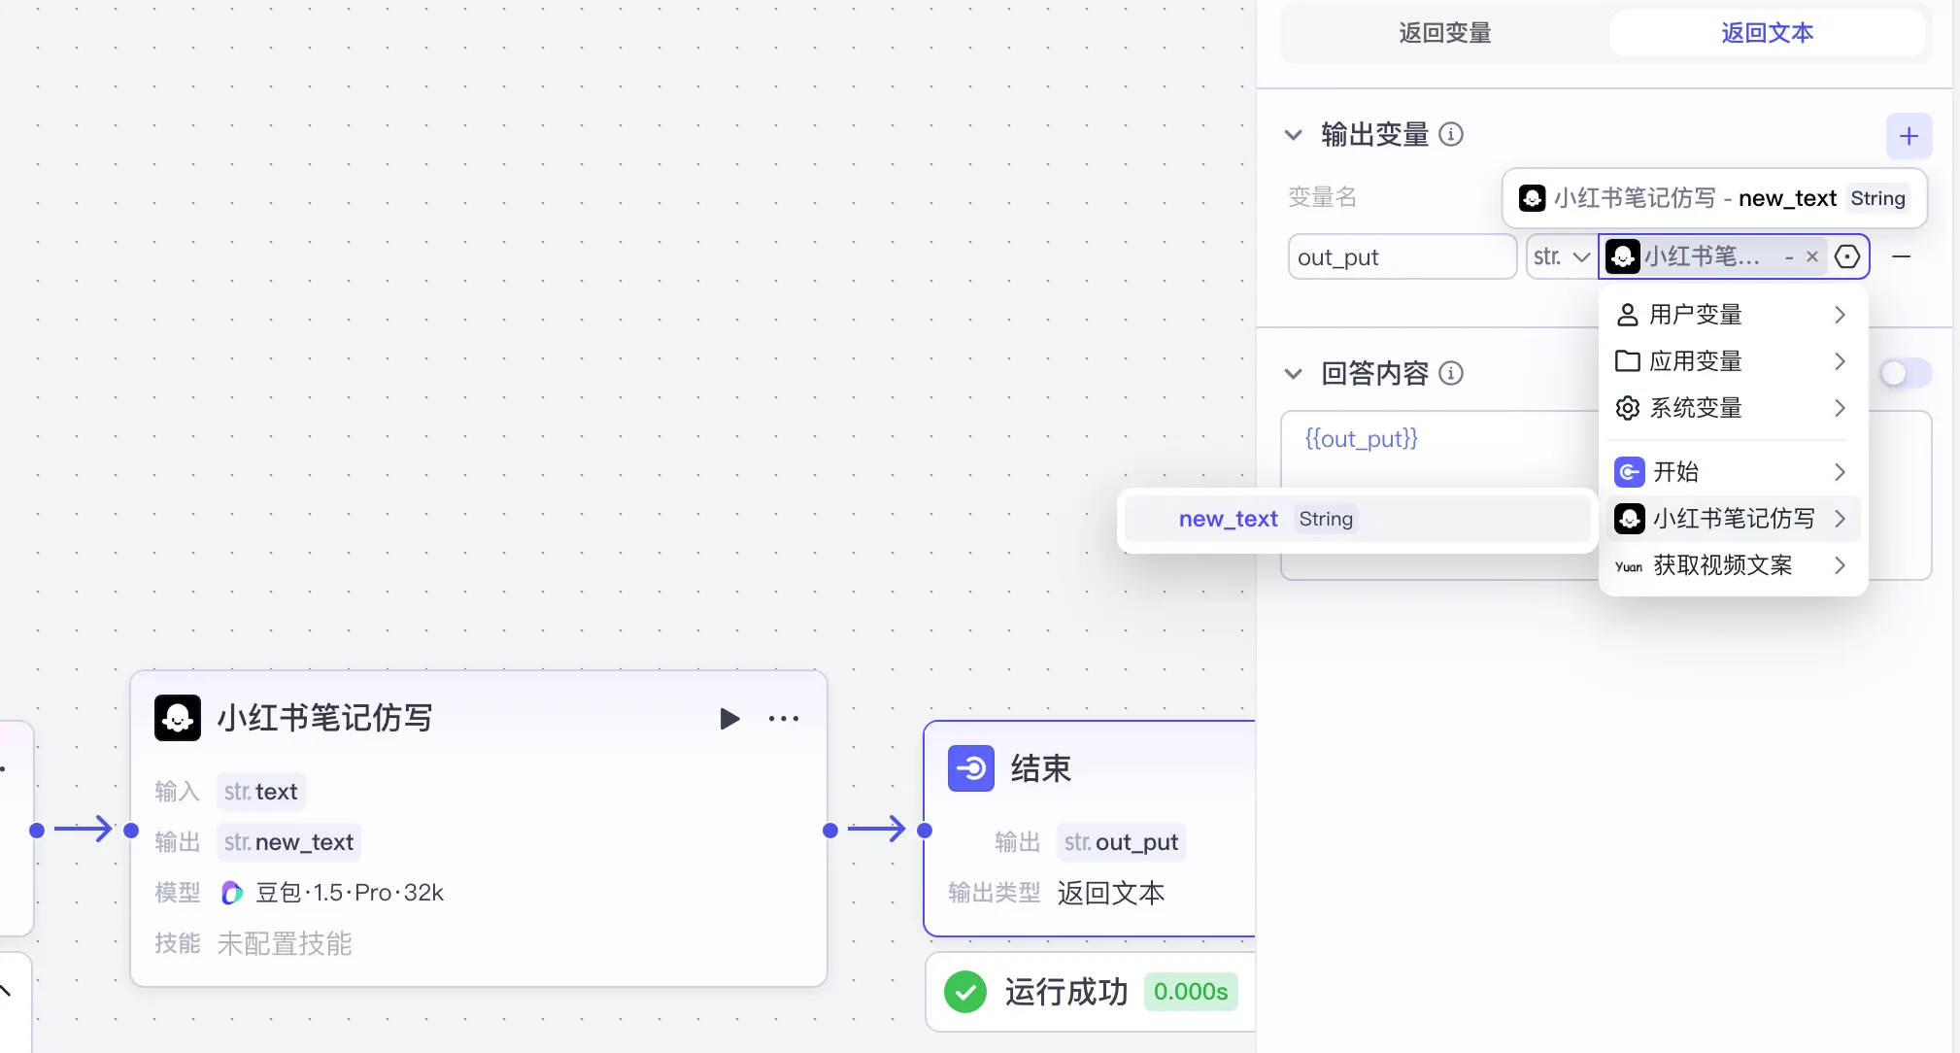
Task: Click info icon next to 输出变量
Action: pos(1450,134)
